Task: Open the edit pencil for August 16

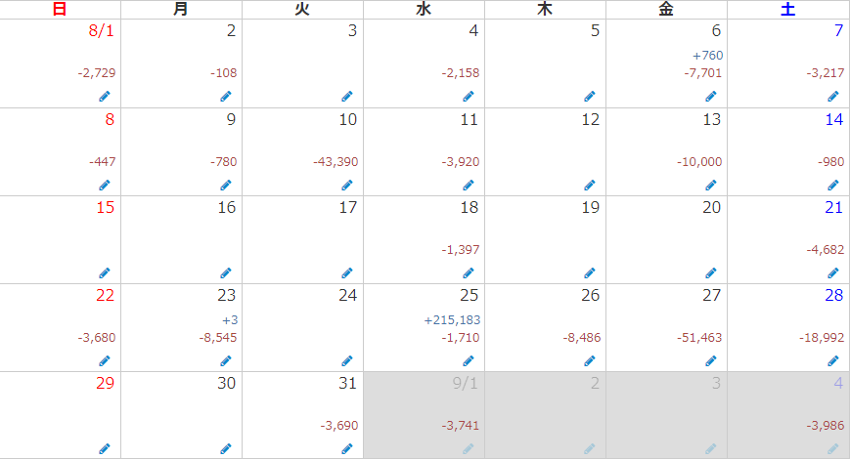Action: click(226, 272)
